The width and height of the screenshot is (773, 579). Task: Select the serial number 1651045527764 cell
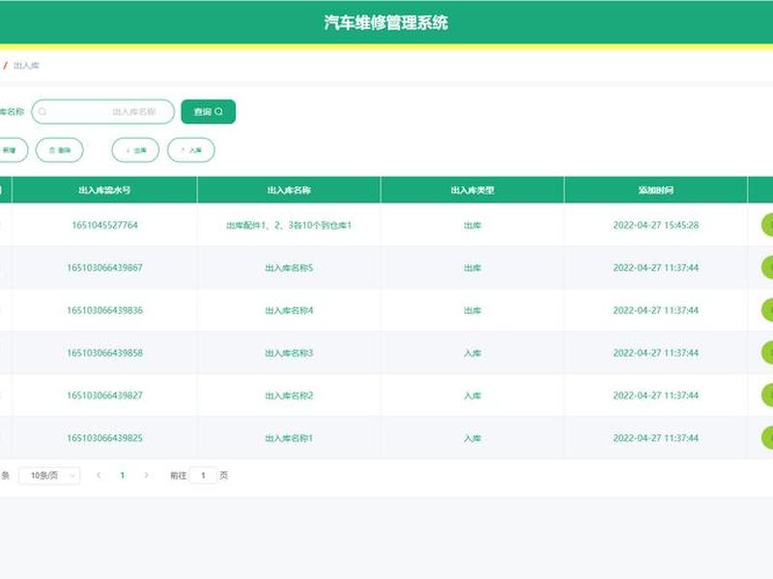(104, 225)
